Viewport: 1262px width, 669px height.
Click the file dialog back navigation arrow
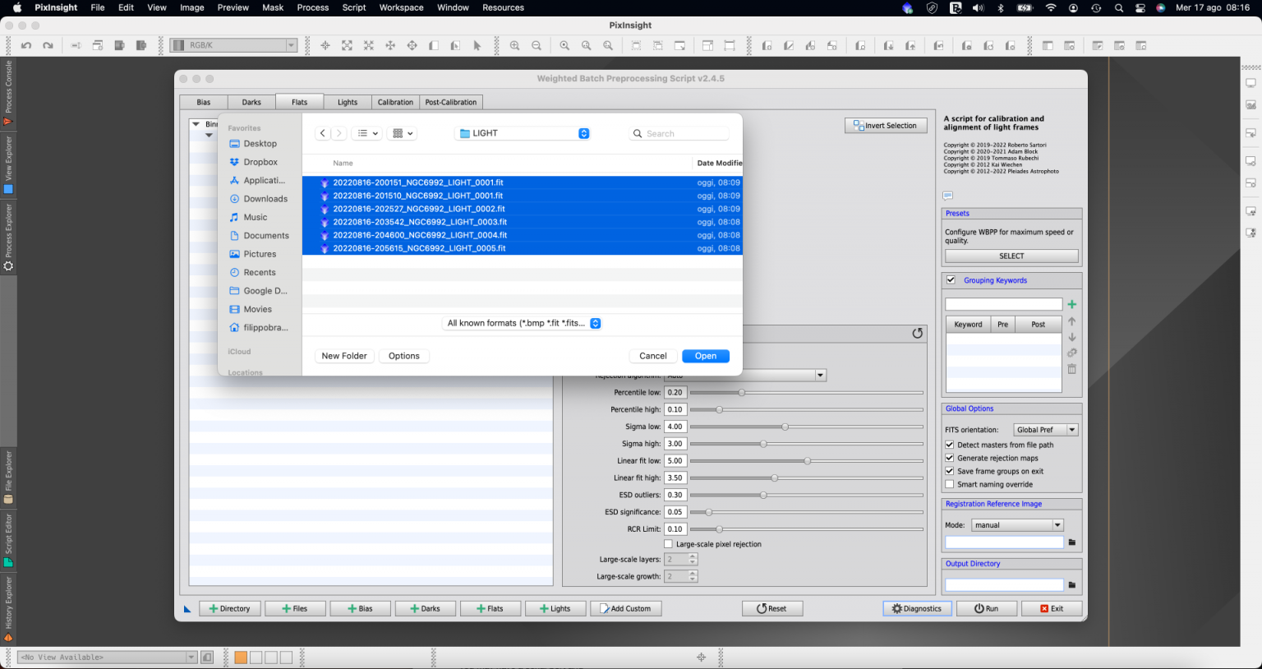point(323,133)
